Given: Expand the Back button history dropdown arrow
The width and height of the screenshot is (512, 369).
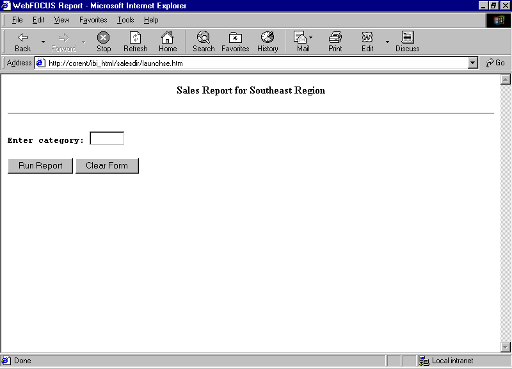Looking at the screenshot, I should point(43,42).
